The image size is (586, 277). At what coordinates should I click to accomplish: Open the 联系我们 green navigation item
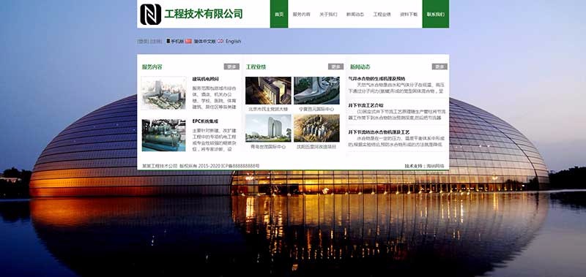[436, 14]
